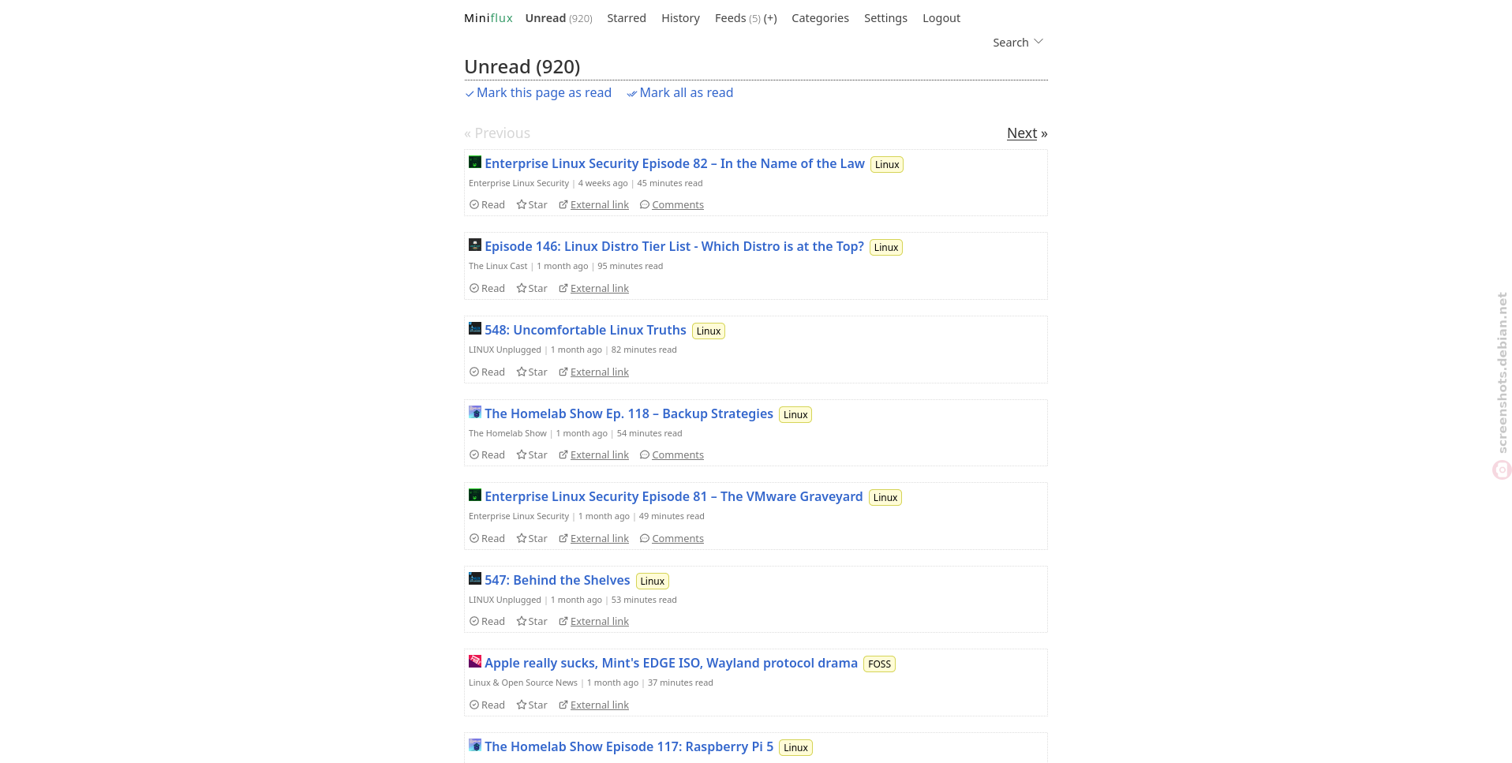
Task: Open the Categories page
Action: click(x=820, y=18)
